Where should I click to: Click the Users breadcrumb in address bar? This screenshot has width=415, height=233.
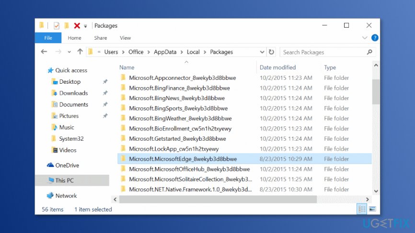pyautogui.click(x=111, y=52)
